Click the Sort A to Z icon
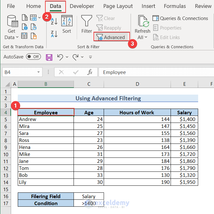This screenshot has height=214, width=214. coord(54,21)
